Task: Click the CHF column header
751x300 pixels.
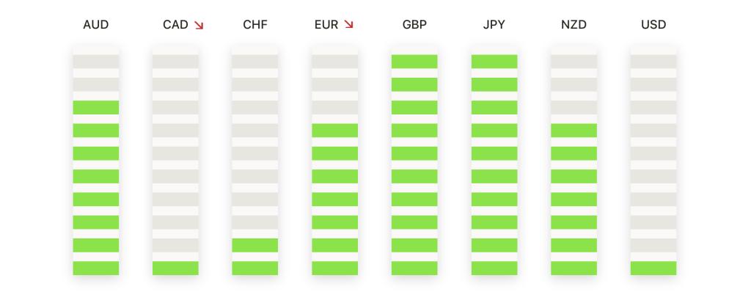Action: click(255, 25)
